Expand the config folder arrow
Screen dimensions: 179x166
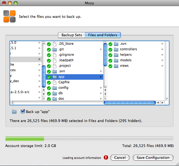pyautogui.click(x=101, y=88)
